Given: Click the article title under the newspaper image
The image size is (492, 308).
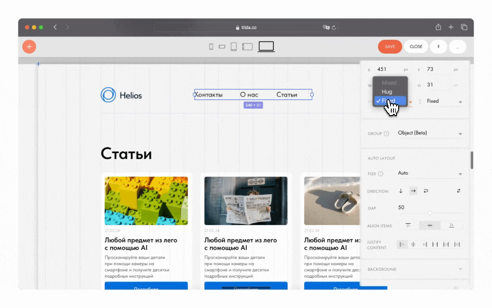Looking at the screenshot, I should point(241,244).
